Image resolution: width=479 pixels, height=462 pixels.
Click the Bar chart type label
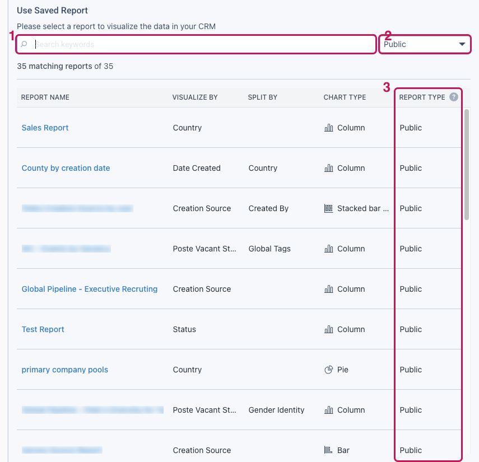(x=343, y=450)
